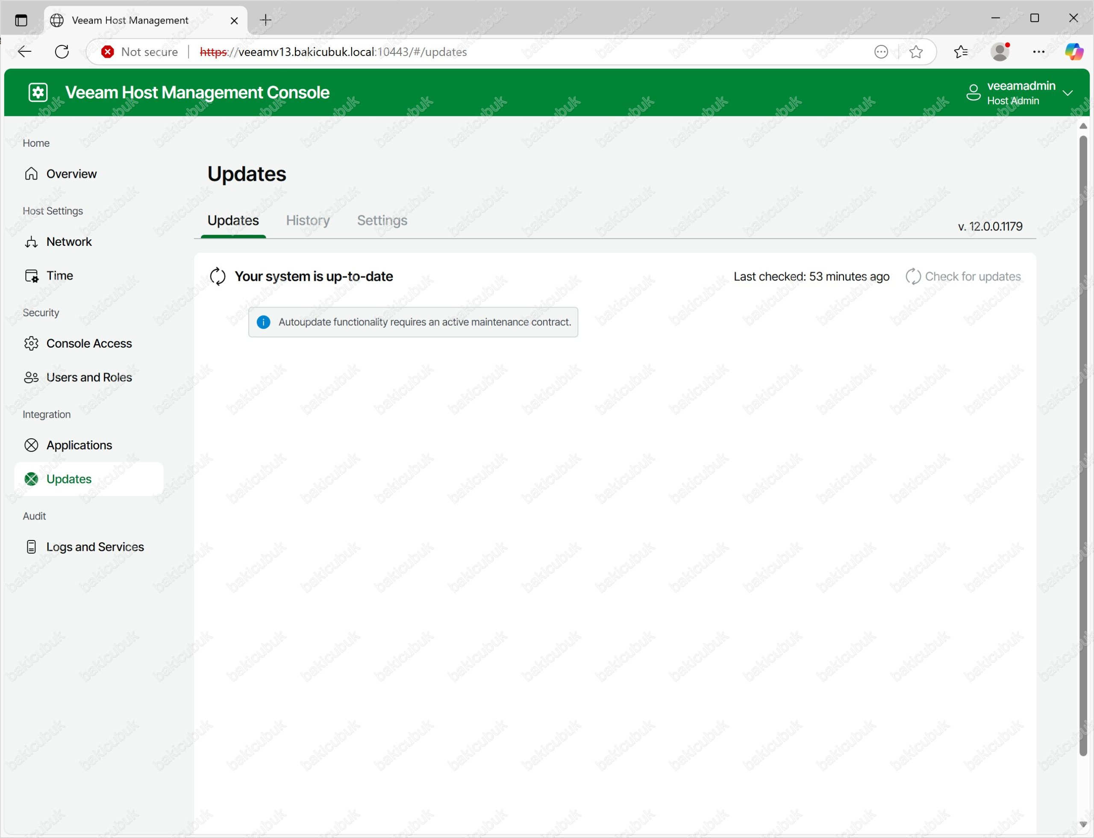This screenshot has width=1094, height=838.
Task: Click the blue info icon in autoupdate notice
Action: pos(263,322)
